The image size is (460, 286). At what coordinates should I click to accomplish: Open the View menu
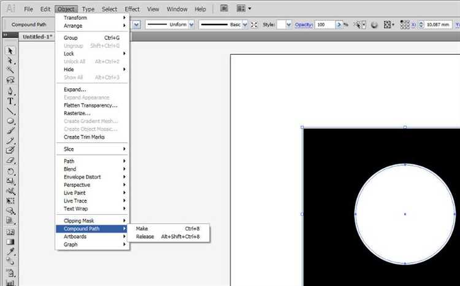point(153,9)
